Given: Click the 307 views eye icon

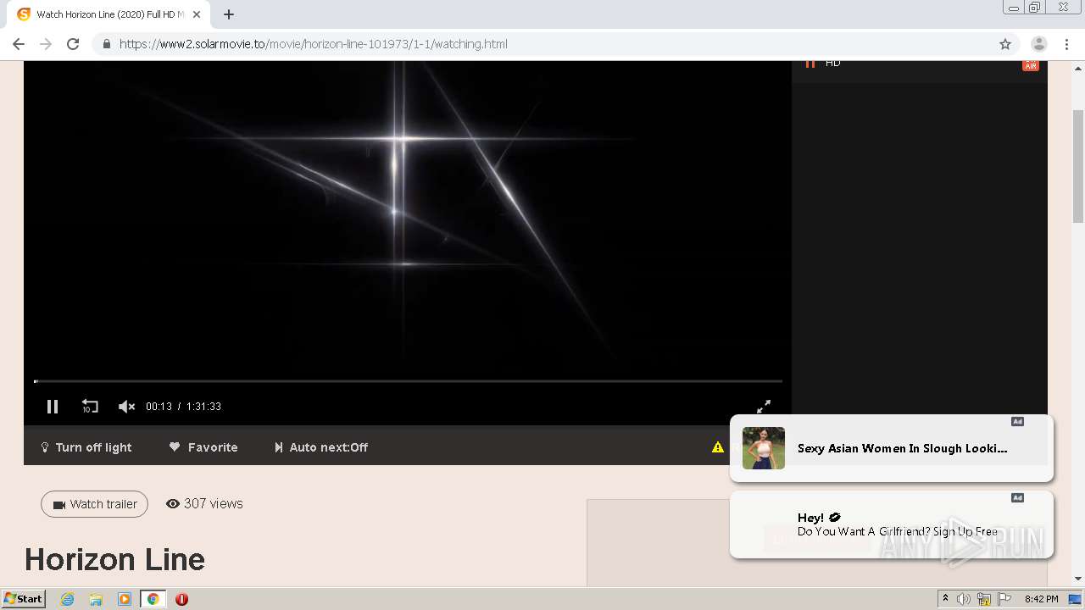Looking at the screenshot, I should click(173, 503).
